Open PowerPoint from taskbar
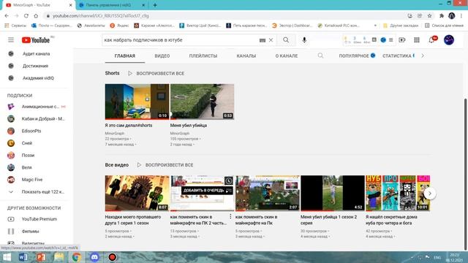 point(41,257)
